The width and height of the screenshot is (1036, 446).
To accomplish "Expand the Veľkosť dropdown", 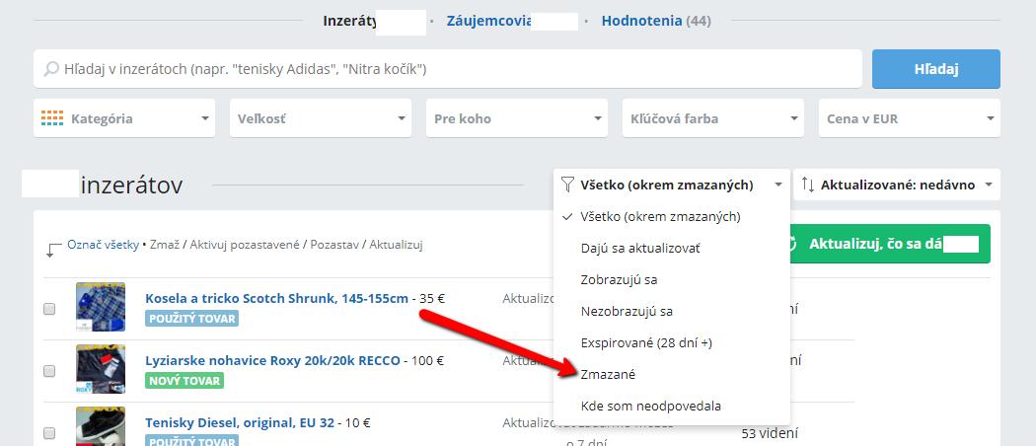I will [x=320, y=118].
